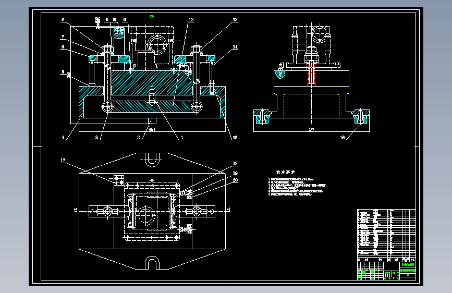Click part number label 9
Image resolution: width=452 pixels, height=293 pixels.
pos(107,20)
